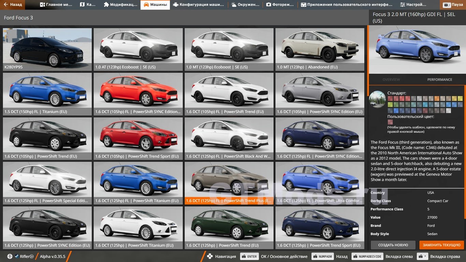The image size is (466, 262).
Task: Select dark blue 1.6 DCT (125hp) FL SYNC Edition
Action: click(320, 139)
